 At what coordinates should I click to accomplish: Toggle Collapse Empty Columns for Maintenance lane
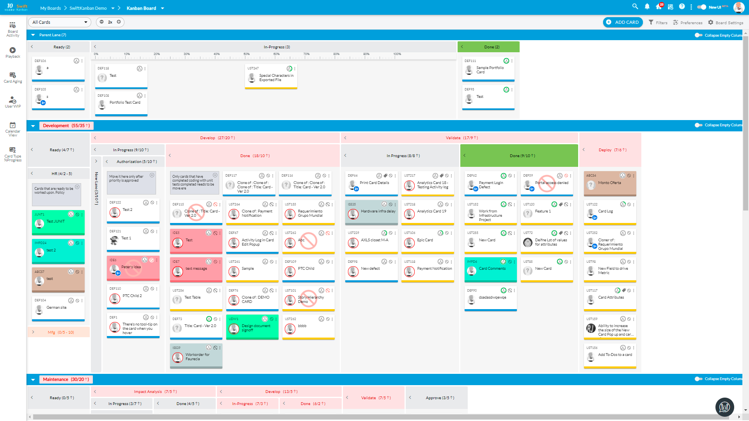click(x=698, y=379)
